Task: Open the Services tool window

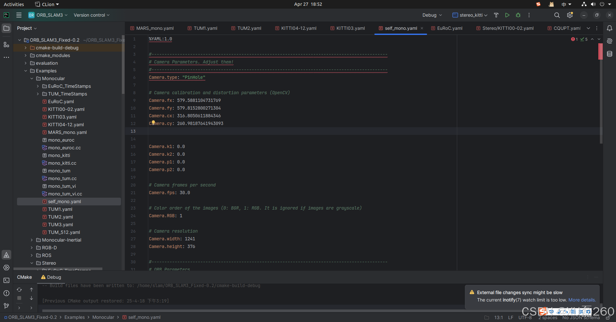Action: click(x=6, y=268)
